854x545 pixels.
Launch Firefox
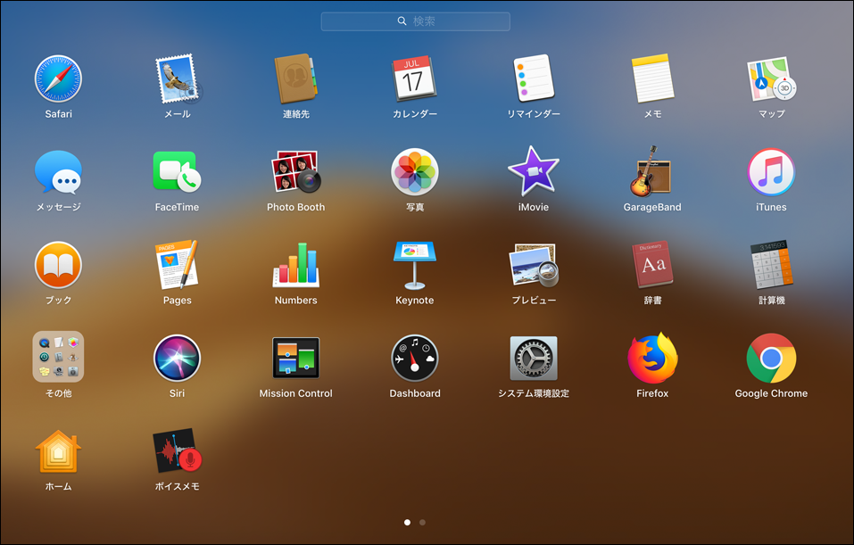click(x=652, y=359)
